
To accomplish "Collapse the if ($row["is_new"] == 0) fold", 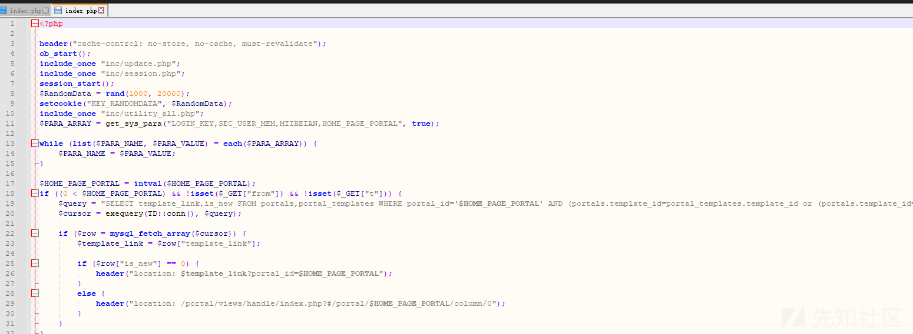I will tap(35, 263).
